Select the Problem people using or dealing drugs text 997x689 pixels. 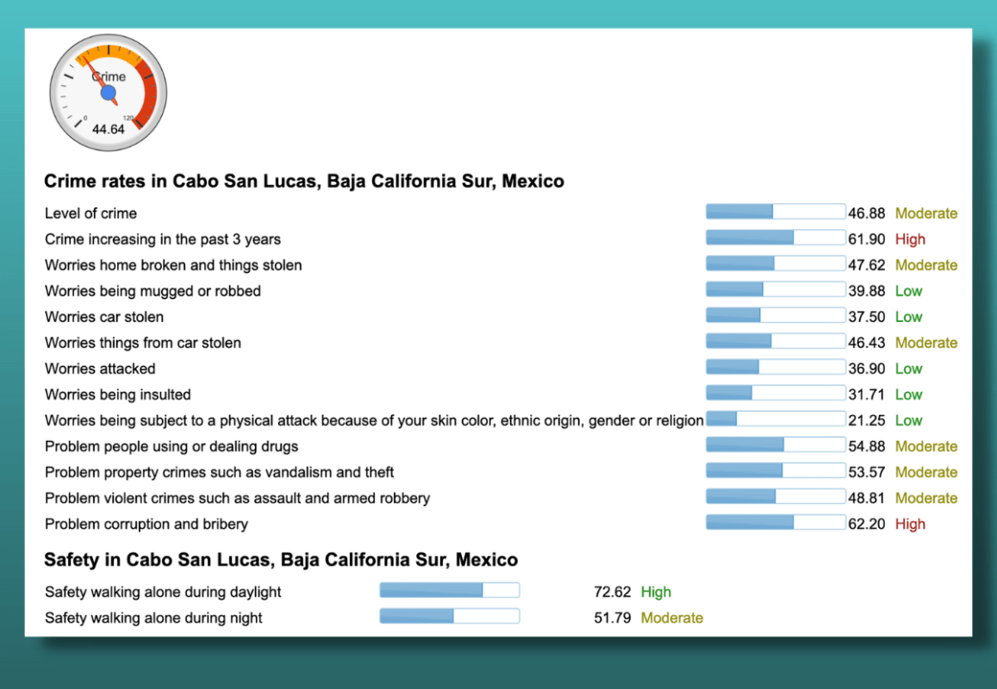(x=171, y=446)
